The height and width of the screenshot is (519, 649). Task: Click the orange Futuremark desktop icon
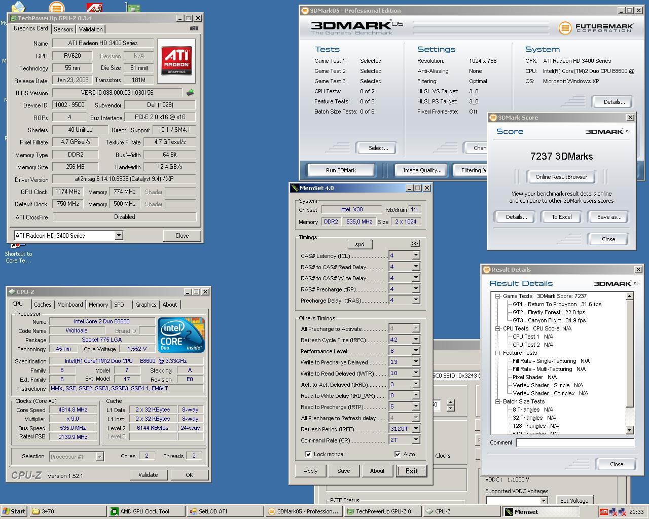coord(57,7)
